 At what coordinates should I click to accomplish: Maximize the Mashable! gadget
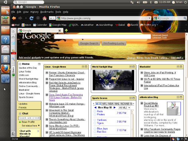coord(181,67)
